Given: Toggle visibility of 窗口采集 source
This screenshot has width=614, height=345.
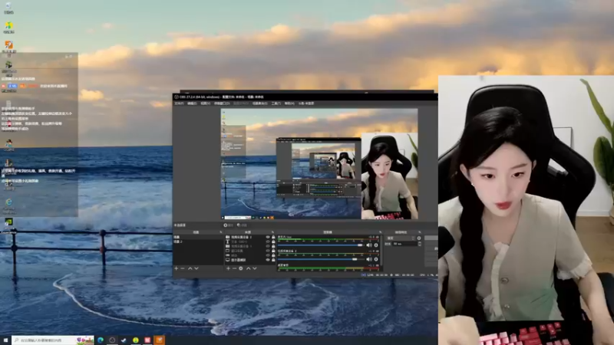Looking at the screenshot, I should [268, 251].
